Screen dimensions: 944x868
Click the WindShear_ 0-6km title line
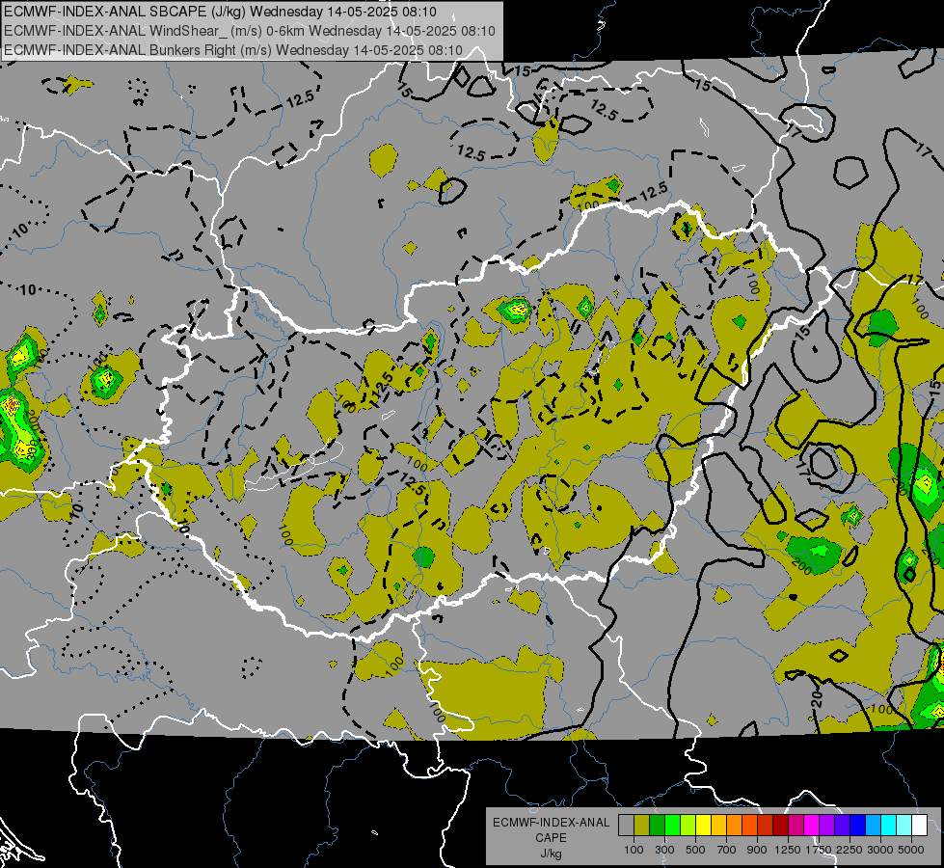(x=249, y=31)
